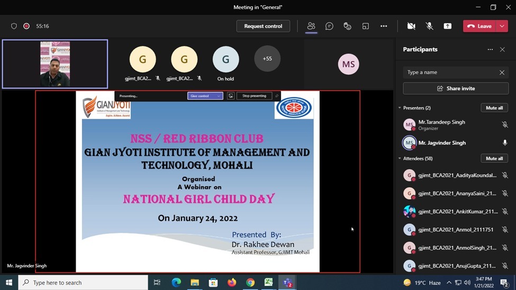
Task: Click Share invite button
Action: click(456, 88)
